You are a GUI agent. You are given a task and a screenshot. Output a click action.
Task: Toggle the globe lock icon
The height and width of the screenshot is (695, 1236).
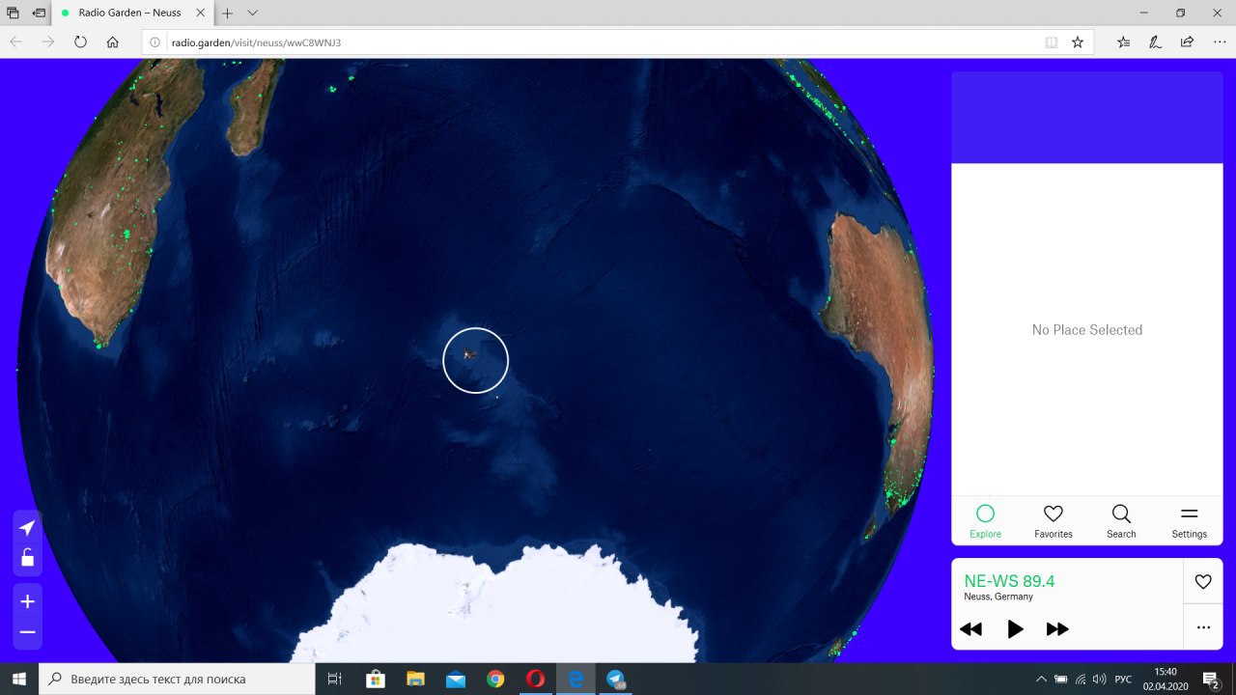(x=27, y=558)
